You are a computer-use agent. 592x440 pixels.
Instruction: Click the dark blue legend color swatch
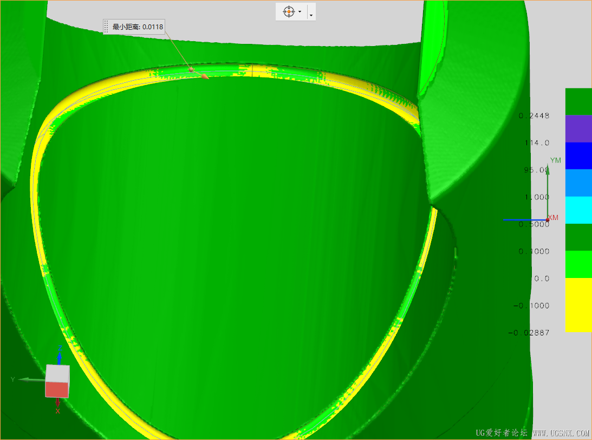pos(578,156)
